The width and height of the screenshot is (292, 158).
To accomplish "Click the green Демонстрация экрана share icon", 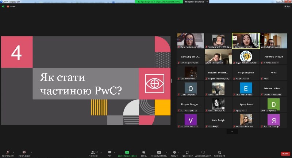I will click(127, 152).
